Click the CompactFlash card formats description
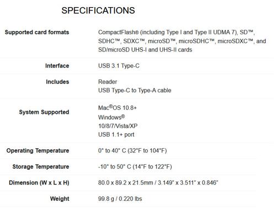 [x=182, y=41]
